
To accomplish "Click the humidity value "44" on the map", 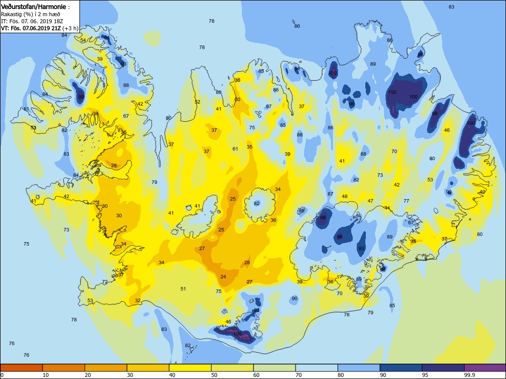I will [x=387, y=208].
